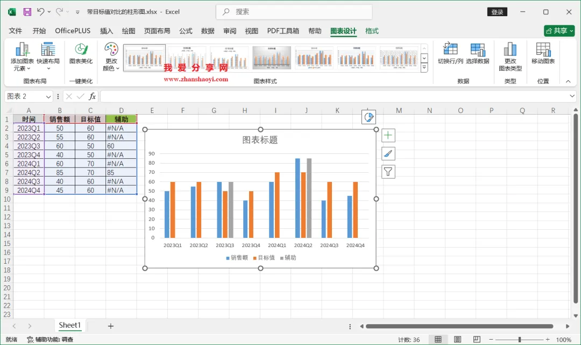The image size is (581, 345).
Task: Click the Redo arrow icon
Action: click(x=59, y=12)
